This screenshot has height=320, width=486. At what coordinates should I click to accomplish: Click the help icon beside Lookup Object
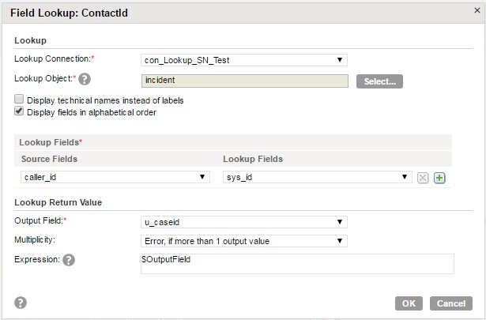click(85, 79)
